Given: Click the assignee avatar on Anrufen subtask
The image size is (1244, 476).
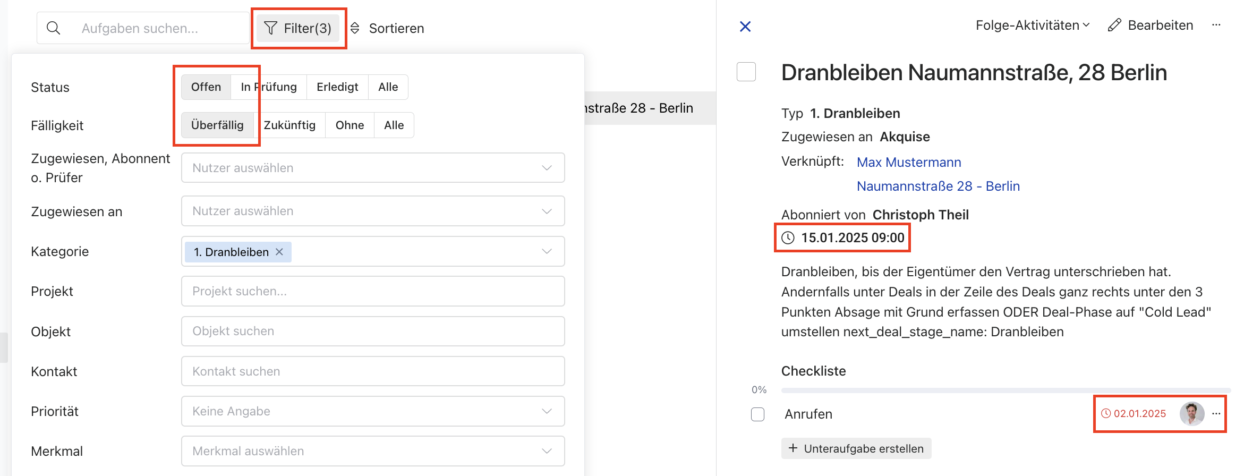Looking at the screenshot, I should click(x=1191, y=413).
